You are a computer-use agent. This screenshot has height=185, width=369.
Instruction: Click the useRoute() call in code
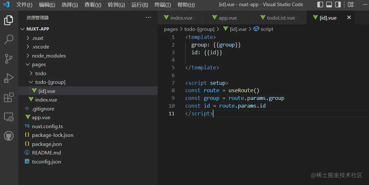[x=244, y=90]
